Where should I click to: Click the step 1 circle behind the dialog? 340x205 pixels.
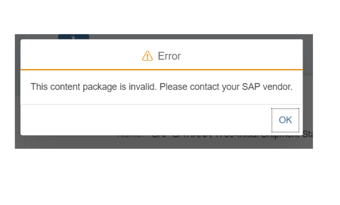(x=74, y=37)
